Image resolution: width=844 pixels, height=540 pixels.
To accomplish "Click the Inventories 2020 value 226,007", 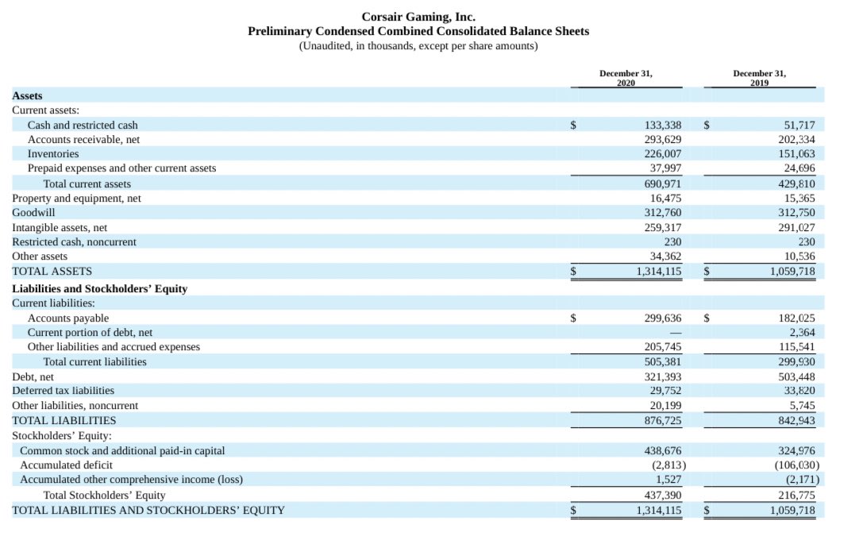I will click(x=661, y=154).
